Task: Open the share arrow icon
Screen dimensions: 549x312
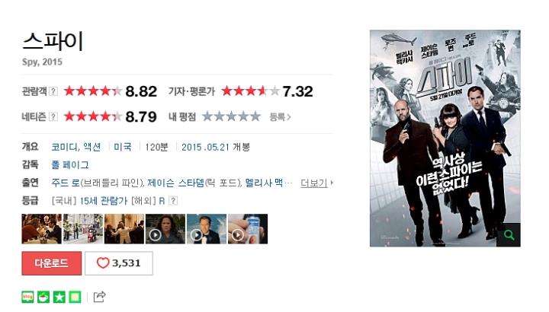Action: pos(99,297)
